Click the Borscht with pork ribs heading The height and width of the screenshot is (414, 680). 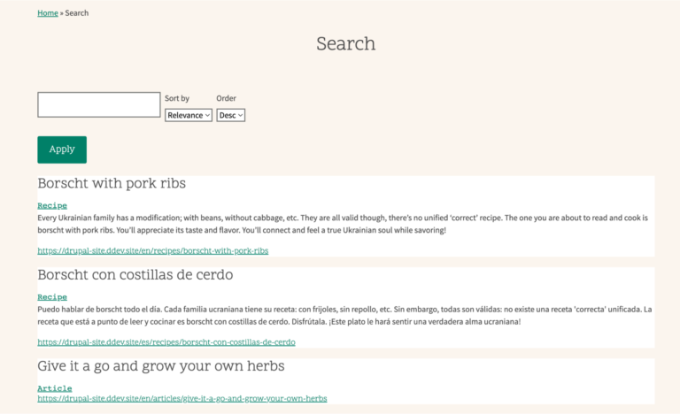point(112,183)
